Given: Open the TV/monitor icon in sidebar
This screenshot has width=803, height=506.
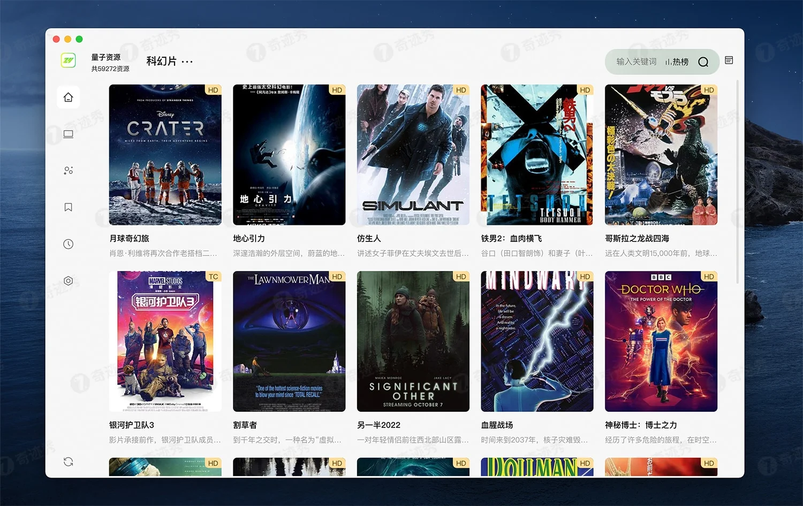Looking at the screenshot, I should click(x=68, y=134).
